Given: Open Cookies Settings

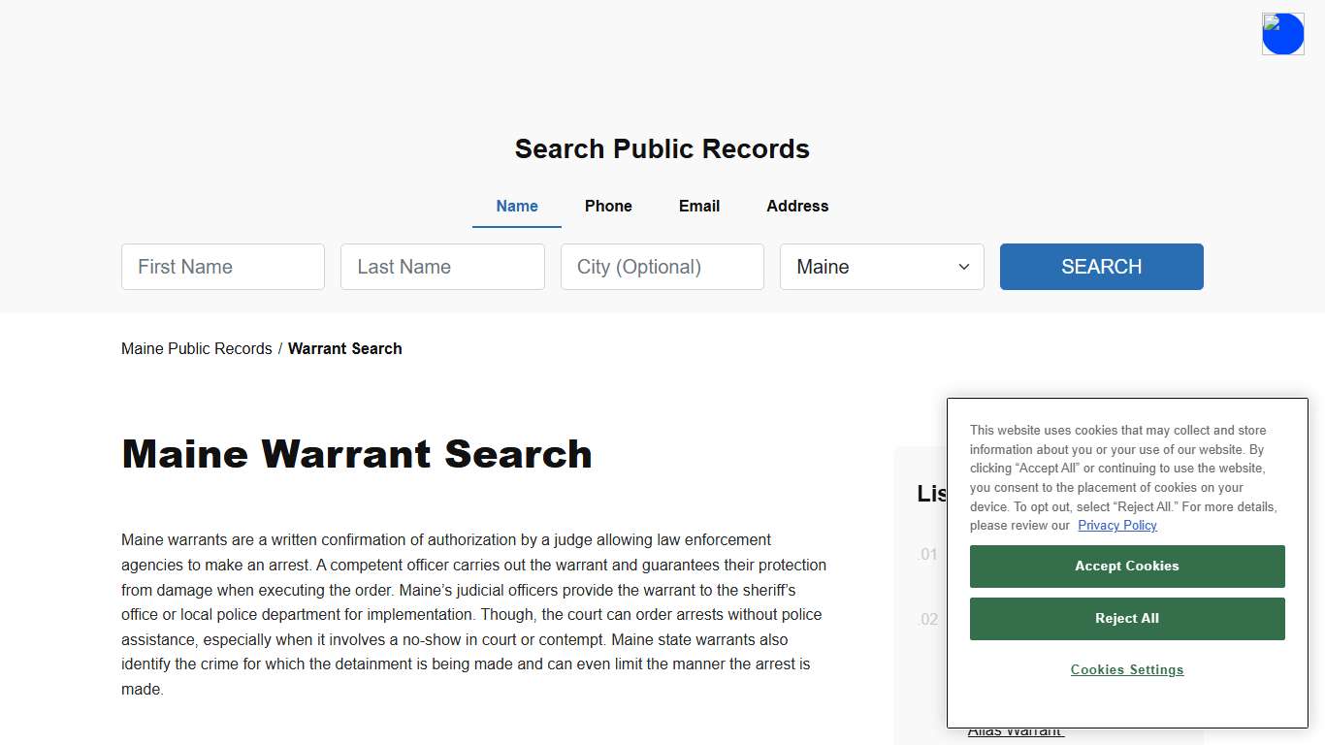Looking at the screenshot, I should click(1126, 669).
